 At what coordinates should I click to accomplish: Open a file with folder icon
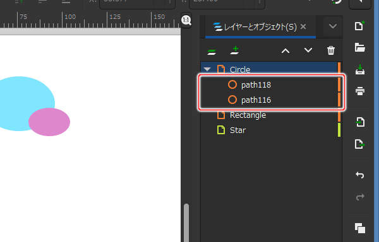point(359,47)
